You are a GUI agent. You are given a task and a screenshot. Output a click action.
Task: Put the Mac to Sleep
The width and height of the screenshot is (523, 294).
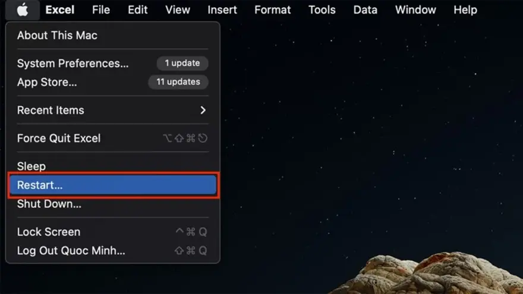(x=113, y=166)
